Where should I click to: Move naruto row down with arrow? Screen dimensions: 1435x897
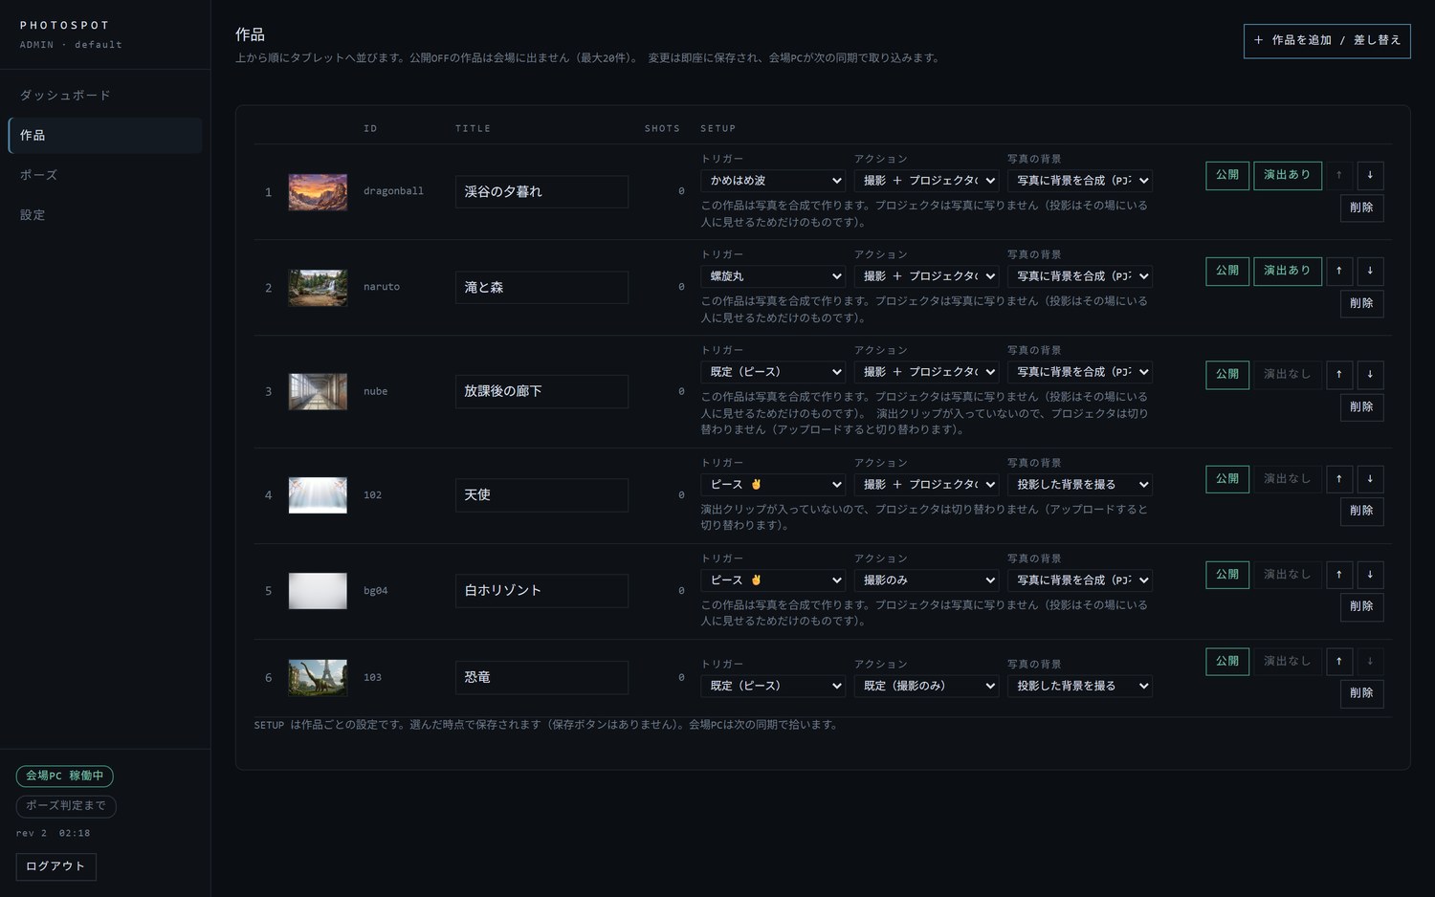[x=1370, y=271]
